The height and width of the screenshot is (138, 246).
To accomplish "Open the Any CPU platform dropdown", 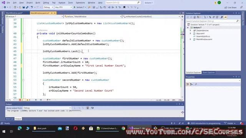I will tap(63, 7).
